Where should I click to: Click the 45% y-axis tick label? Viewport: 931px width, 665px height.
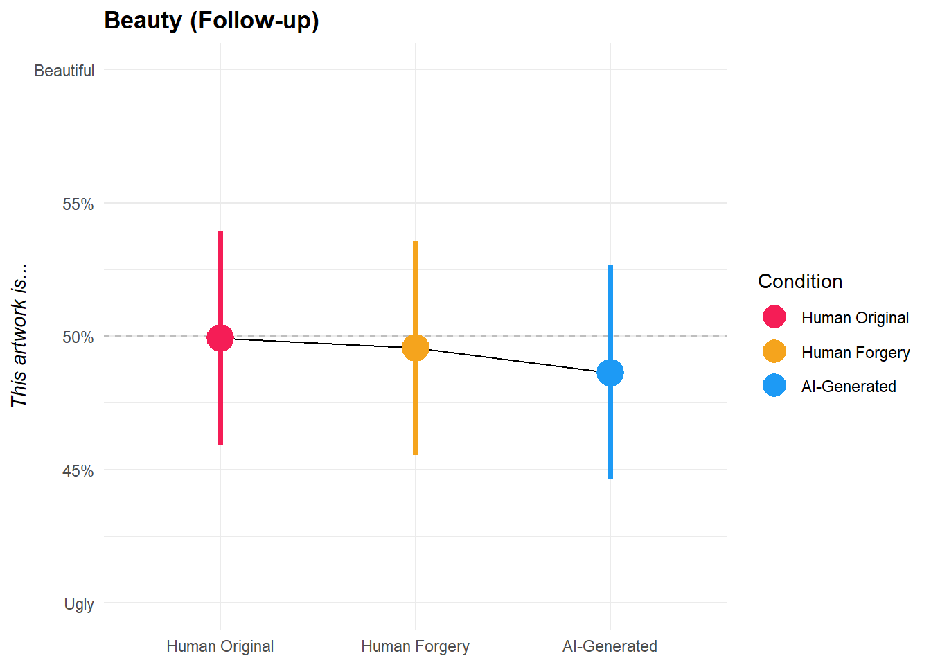[x=78, y=471]
